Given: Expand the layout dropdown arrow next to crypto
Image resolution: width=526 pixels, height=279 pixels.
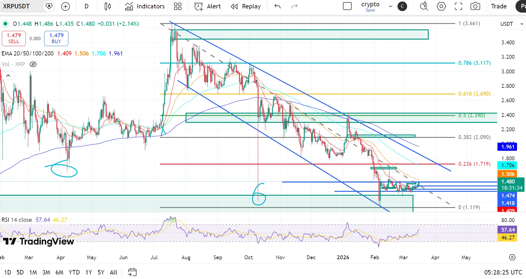Looking at the screenshot, I should (391, 6).
